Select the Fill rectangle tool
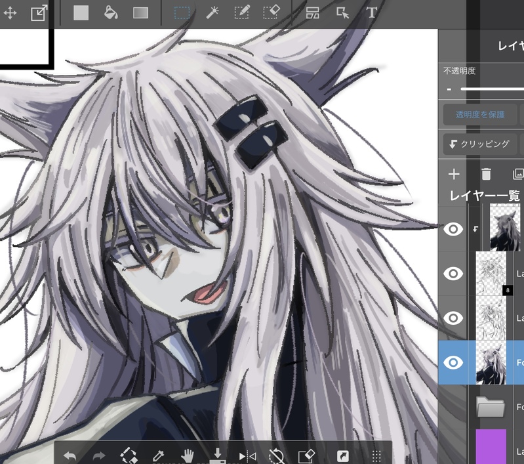Viewport: 524px width, 464px height. pos(81,13)
